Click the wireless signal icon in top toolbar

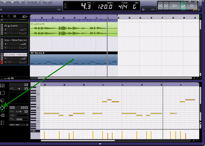(x=48, y=2)
